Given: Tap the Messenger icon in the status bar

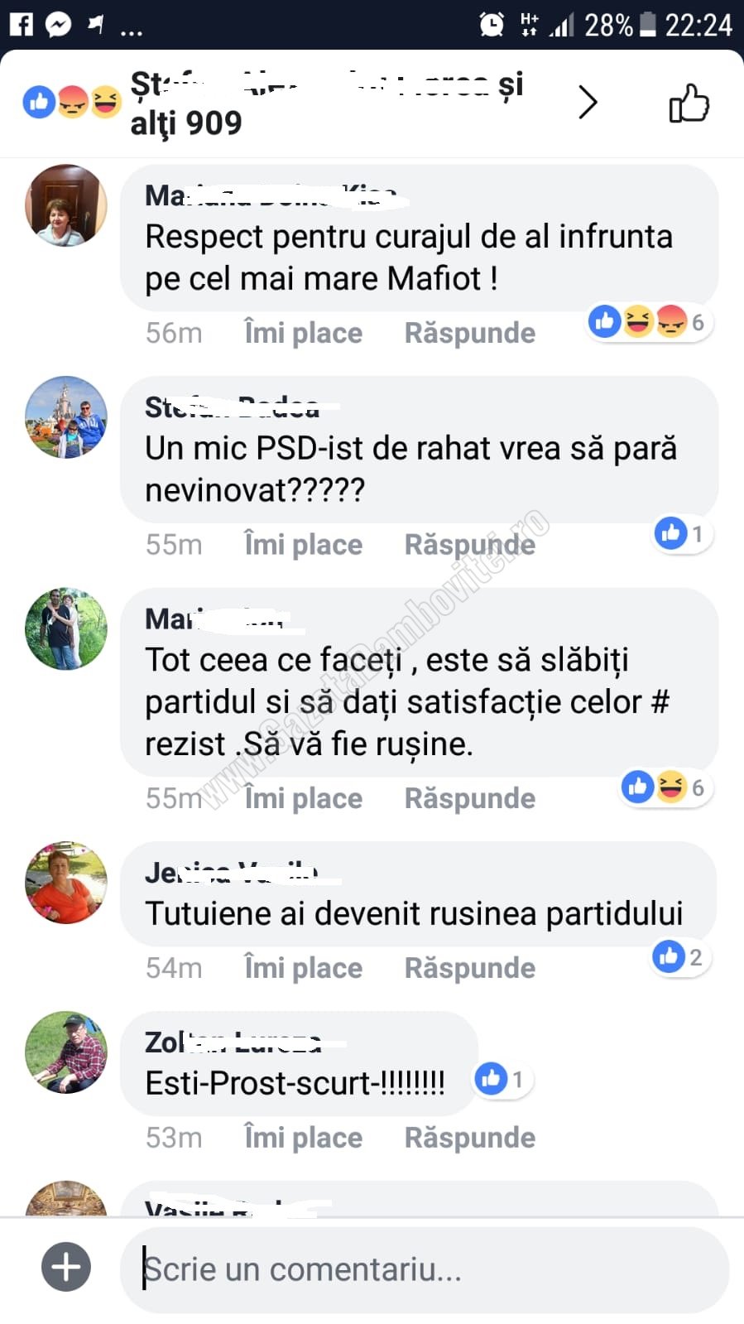Looking at the screenshot, I should click(x=58, y=25).
